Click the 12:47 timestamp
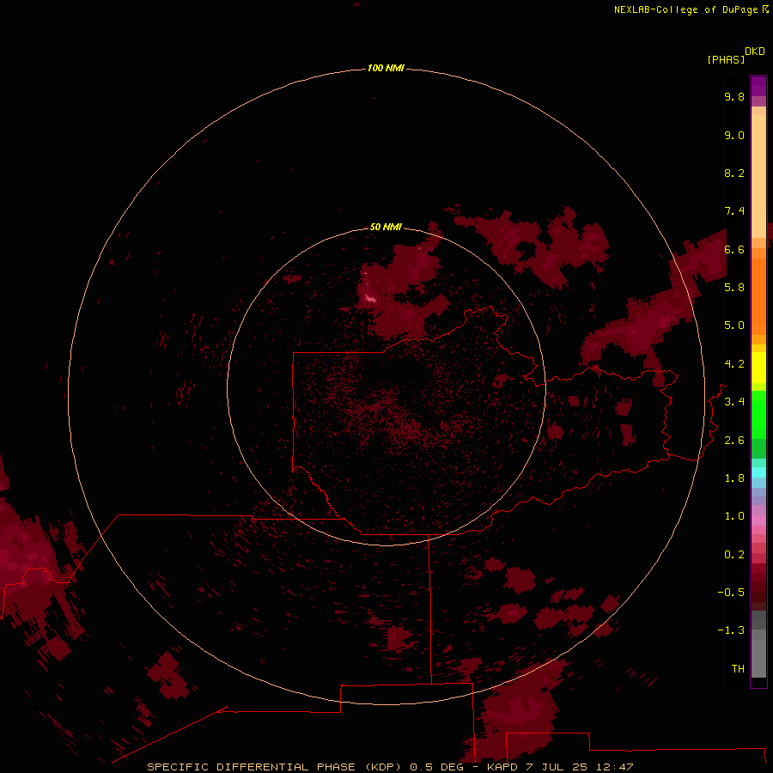Image resolution: width=773 pixels, height=773 pixels. click(614, 767)
